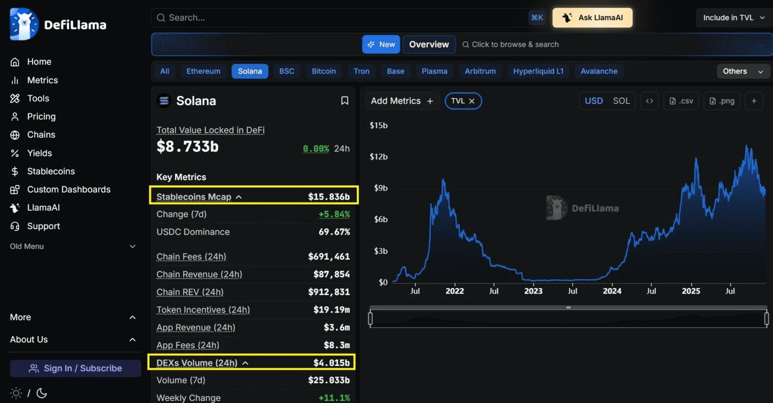773x403 pixels.
Task: Collapse the Stablecoins Mcap section
Action: pos(239,197)
